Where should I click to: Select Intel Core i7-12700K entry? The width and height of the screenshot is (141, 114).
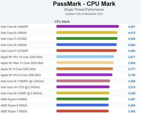click(x=14, y=39)
